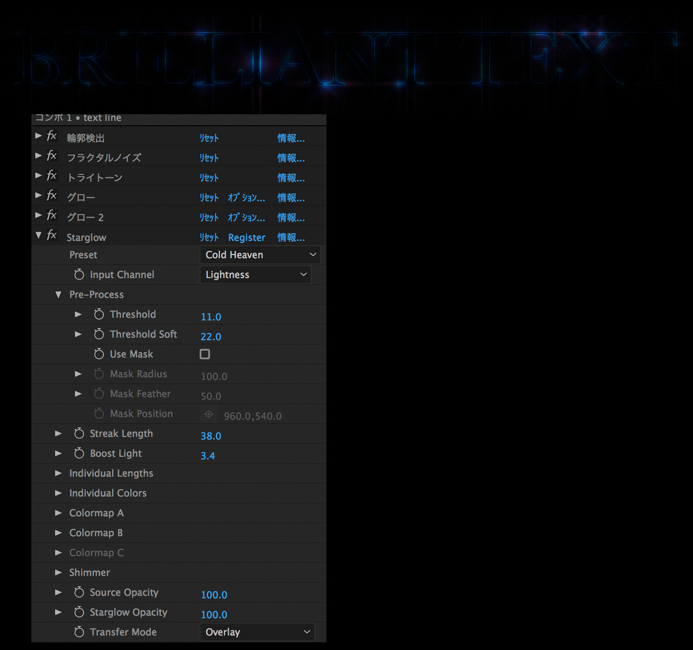Screen dimensions: 693x650
Task: Disable the fx switch for グロー 2
Action: coord(52,216)
